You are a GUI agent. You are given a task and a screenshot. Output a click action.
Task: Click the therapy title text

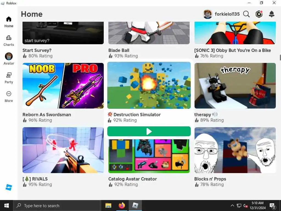click(203, 115)
